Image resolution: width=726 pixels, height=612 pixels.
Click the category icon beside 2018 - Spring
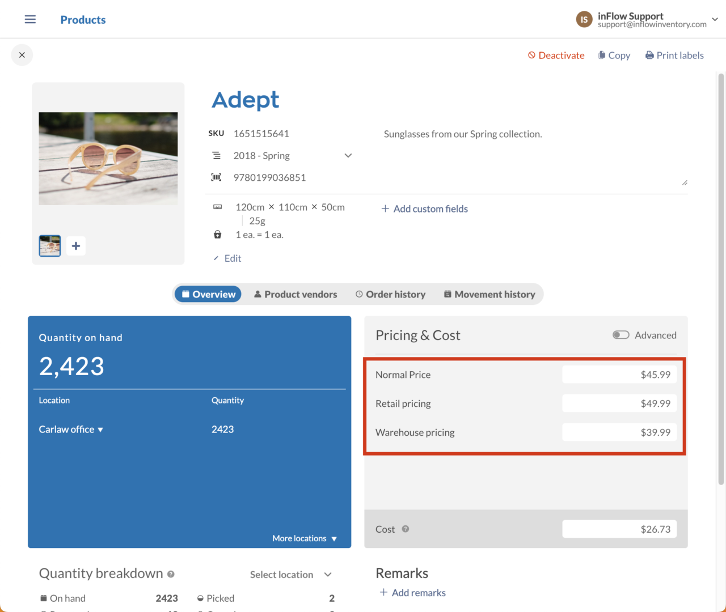click(x=216, y=155)
